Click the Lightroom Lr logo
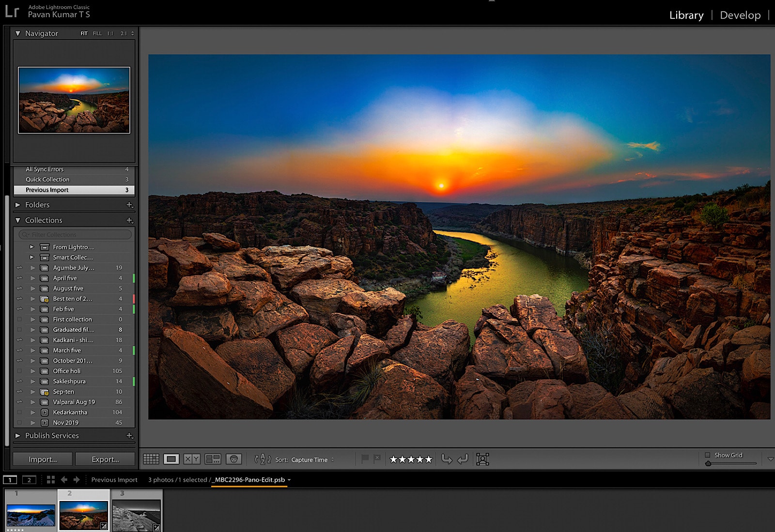Image resolution: width=775 pixels, height=532 pixels. 12,11
